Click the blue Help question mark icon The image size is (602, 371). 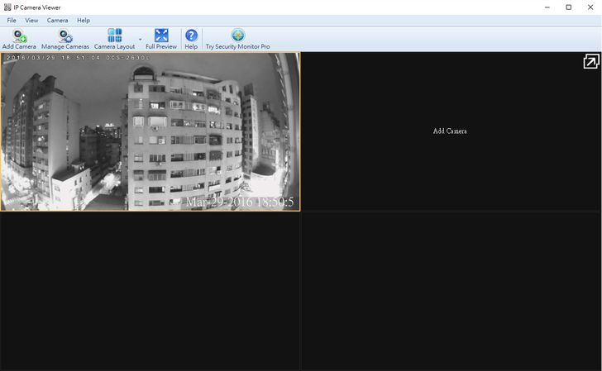191,36
